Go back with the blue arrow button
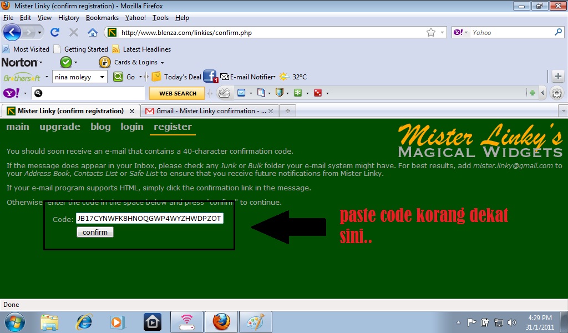568x333 pixels. click(x=12, y=33)
